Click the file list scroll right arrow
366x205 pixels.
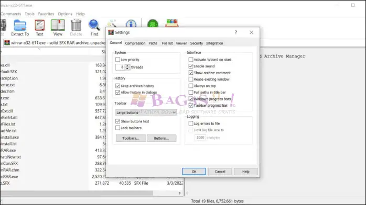[179, 193]
